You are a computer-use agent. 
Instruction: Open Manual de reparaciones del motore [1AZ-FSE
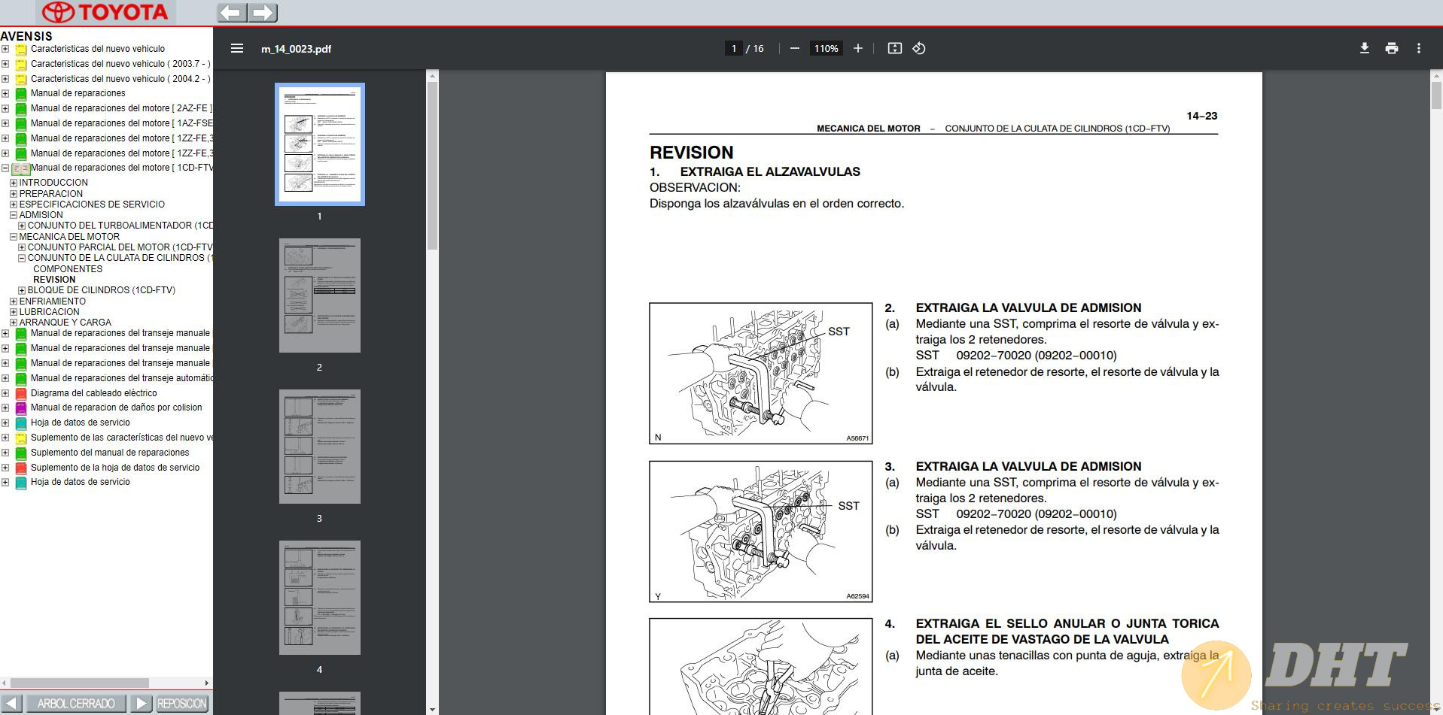point(121,123)
